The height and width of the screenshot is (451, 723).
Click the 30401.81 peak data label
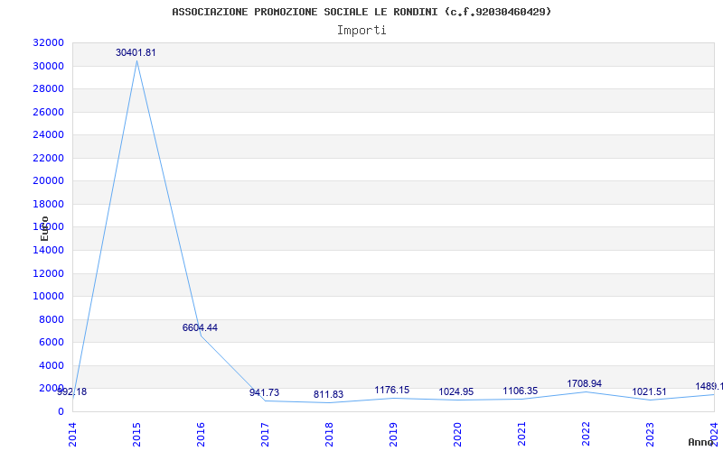136,52
